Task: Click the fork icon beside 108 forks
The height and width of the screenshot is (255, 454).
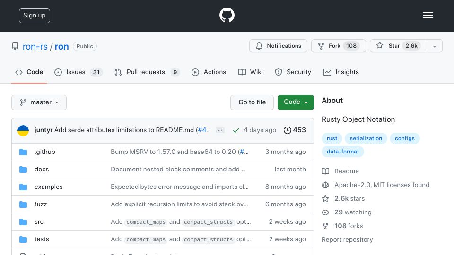Action: [x=325, y=226]
